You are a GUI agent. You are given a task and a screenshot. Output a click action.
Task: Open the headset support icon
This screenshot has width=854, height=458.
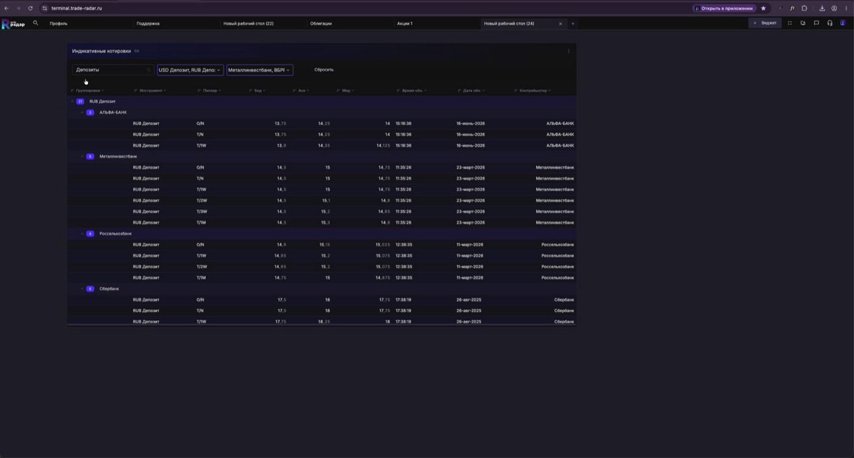[x=830, y=23]
